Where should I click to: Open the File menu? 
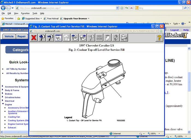tap(3, 13)
